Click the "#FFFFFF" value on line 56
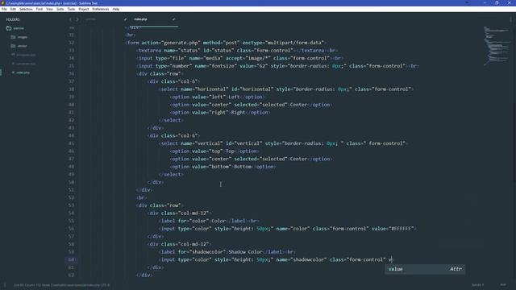The image size is (516, 290). (x=402, y=229)
